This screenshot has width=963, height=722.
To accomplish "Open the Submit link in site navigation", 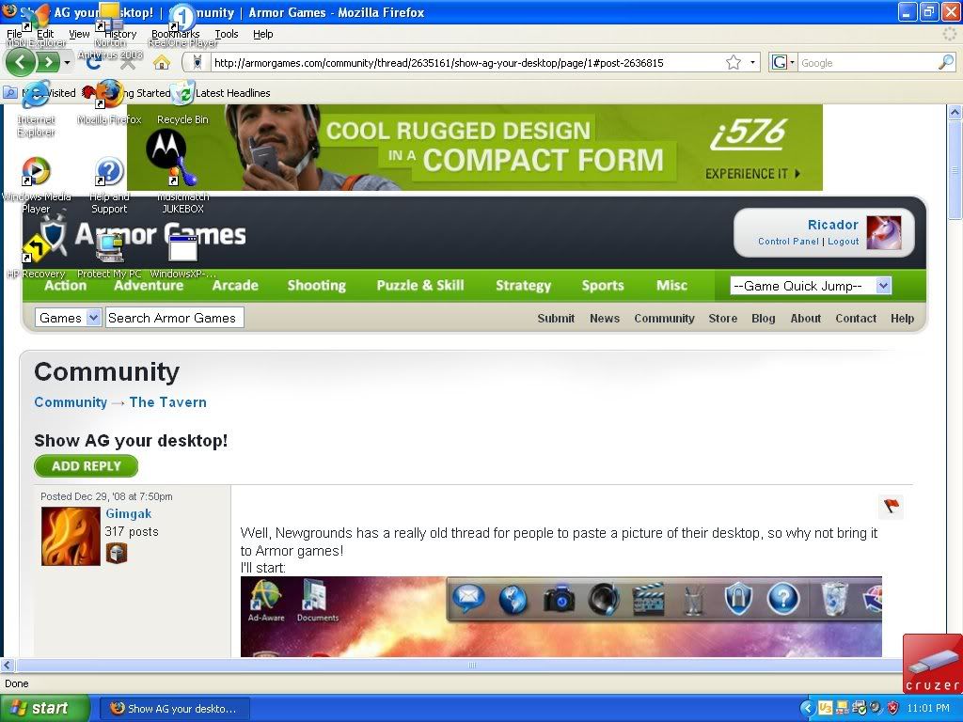I will (556, 318).
